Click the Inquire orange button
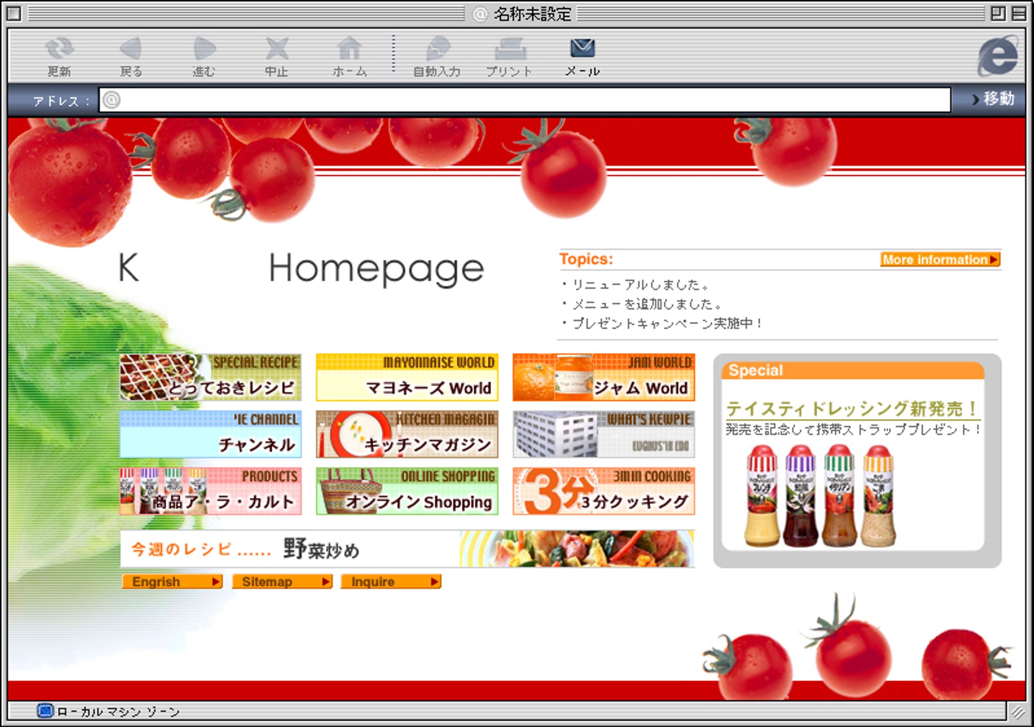This screenshot has width=1034, height=727. point(391,582)
